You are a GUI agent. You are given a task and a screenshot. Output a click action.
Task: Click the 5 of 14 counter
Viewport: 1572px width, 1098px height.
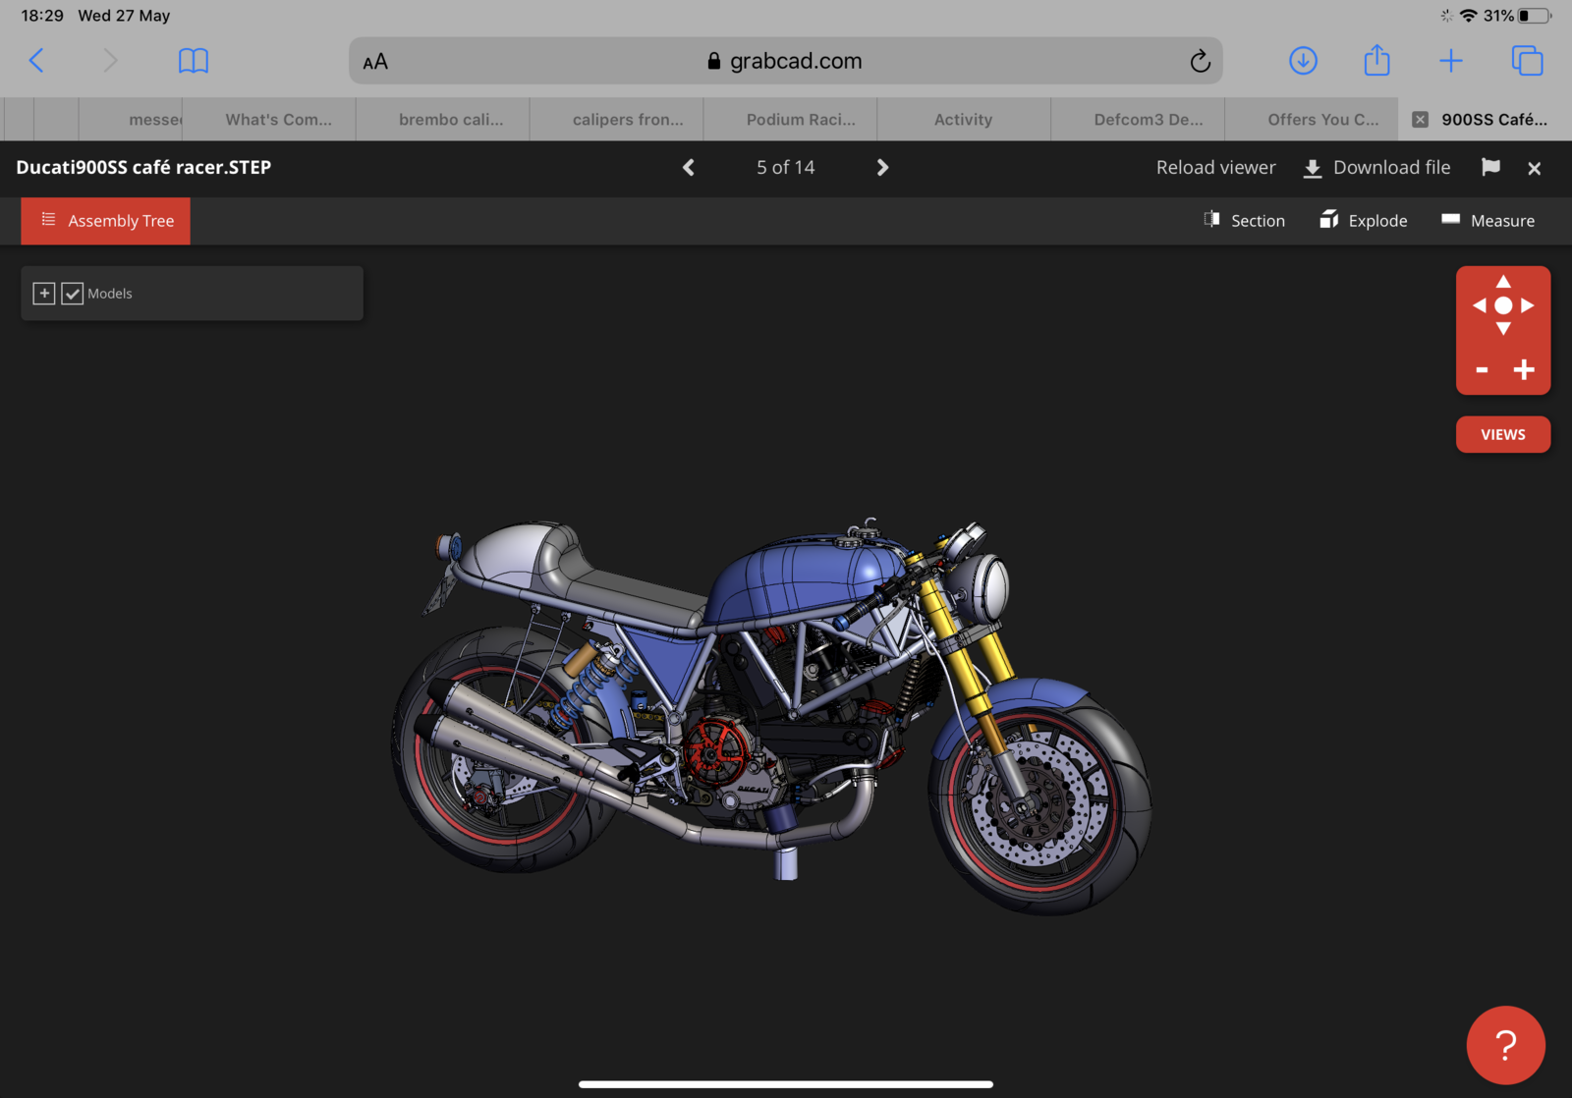coord(785,168)
